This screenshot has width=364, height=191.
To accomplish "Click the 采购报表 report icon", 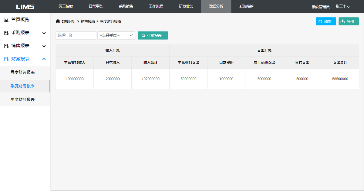I will tap(6, 33).
